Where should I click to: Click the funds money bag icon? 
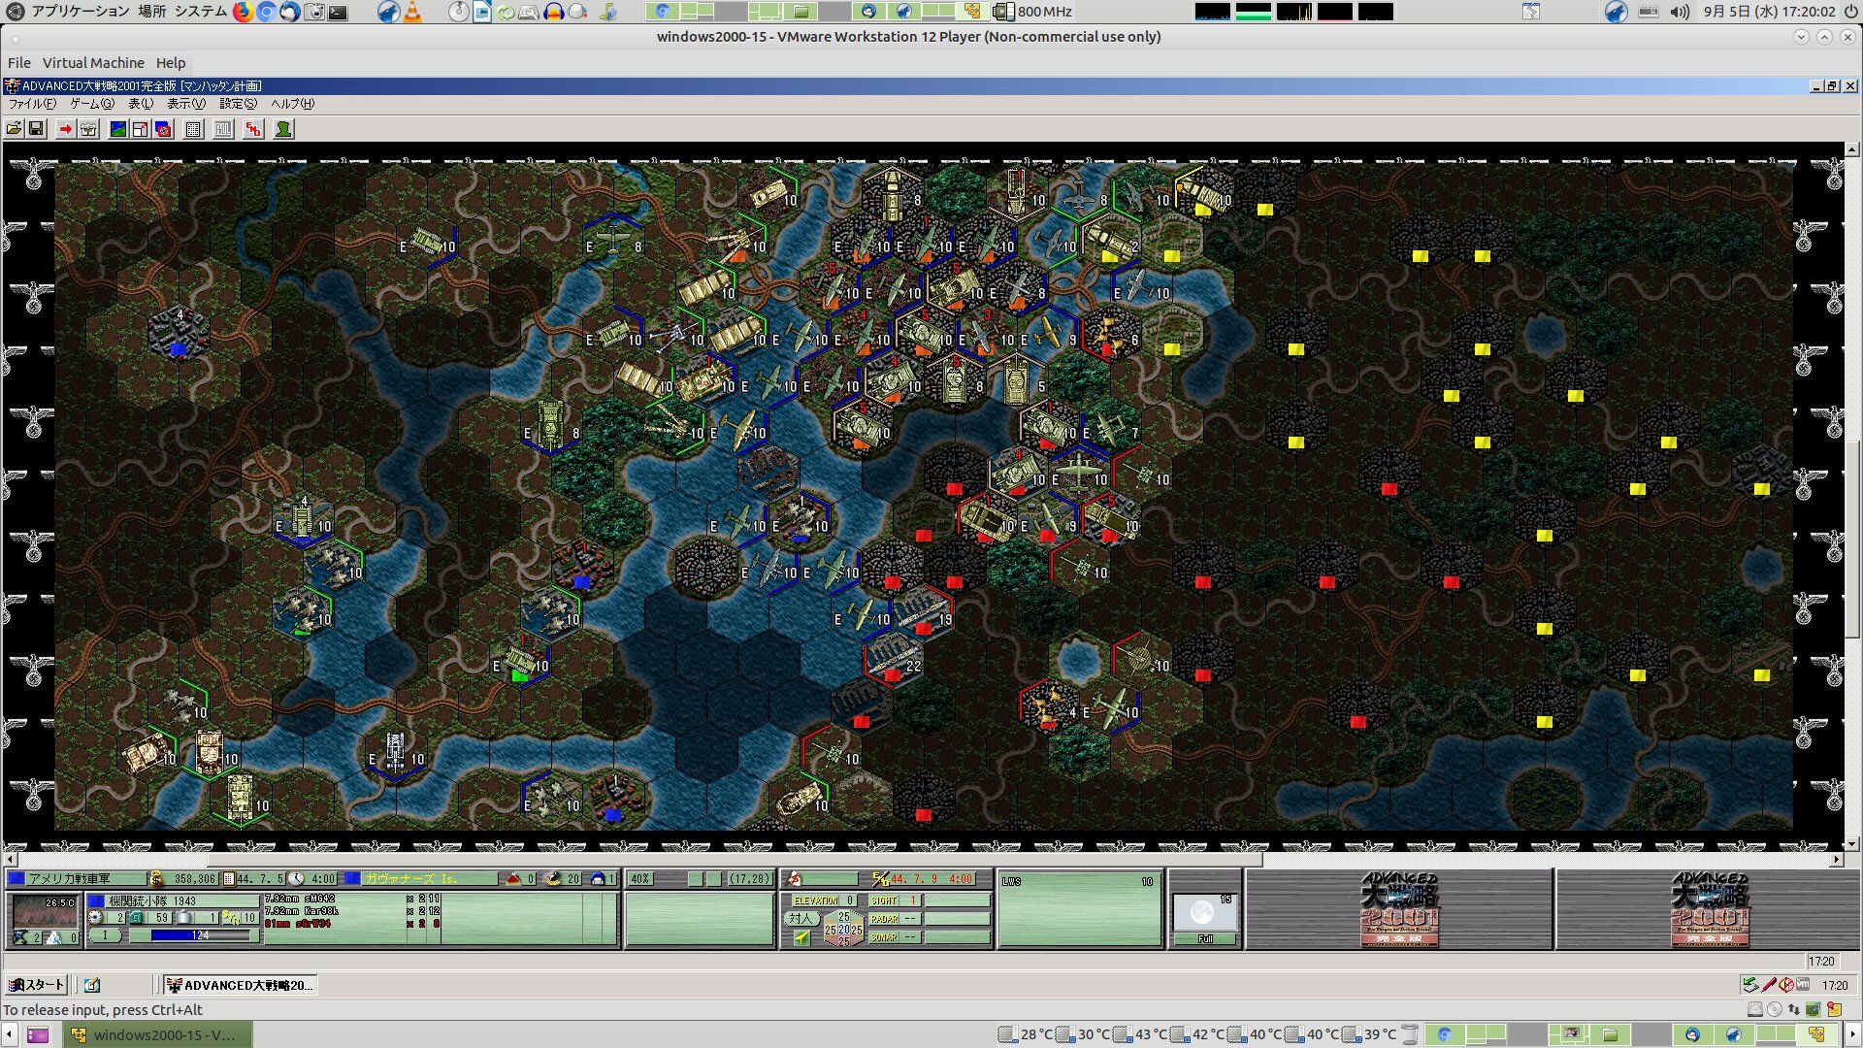156,879
